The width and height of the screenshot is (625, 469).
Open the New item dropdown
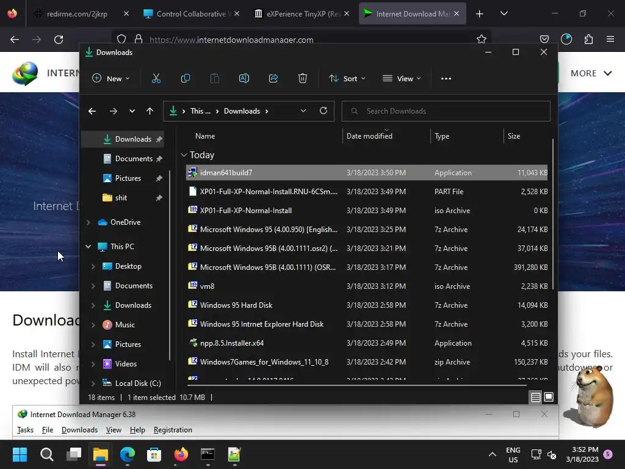point(111,79)
